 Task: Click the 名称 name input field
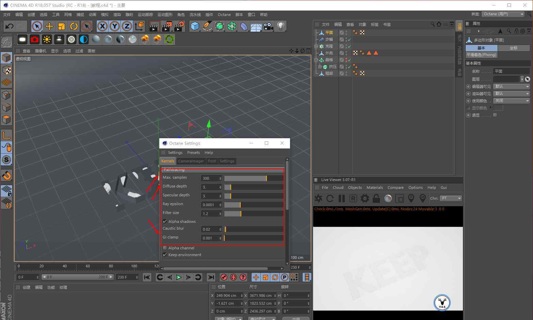point(512,71)
